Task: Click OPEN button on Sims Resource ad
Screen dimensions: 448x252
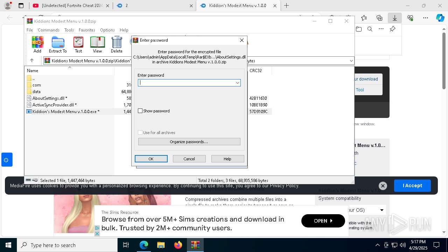Action: [x=323, y=221]
